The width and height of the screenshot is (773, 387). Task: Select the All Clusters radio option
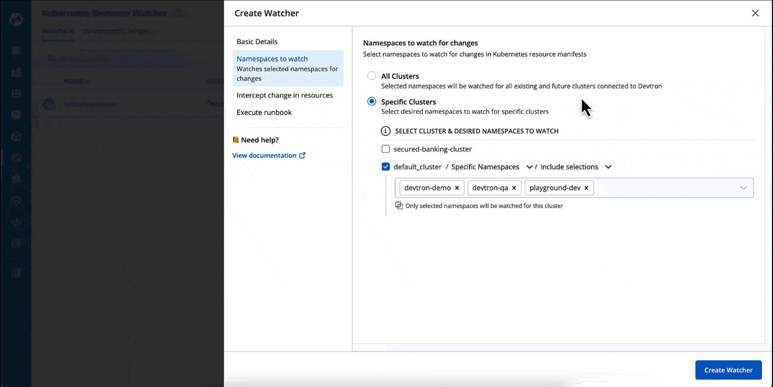pos(372,76)
